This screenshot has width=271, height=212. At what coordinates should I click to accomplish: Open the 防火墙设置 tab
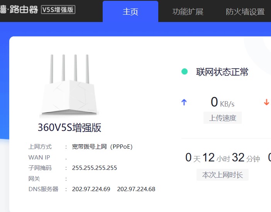[x=245, y=12]
